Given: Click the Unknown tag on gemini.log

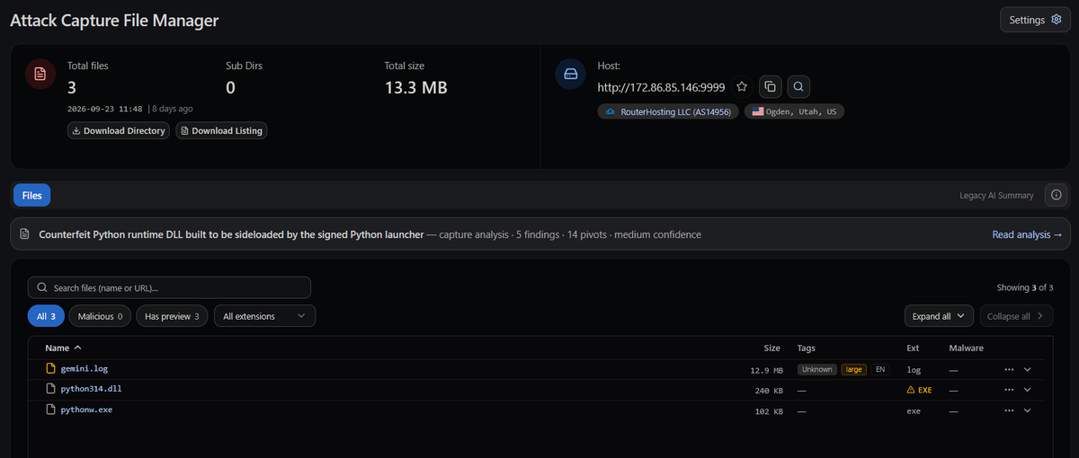Looking at the screenshot, I should tap(817, 369).
